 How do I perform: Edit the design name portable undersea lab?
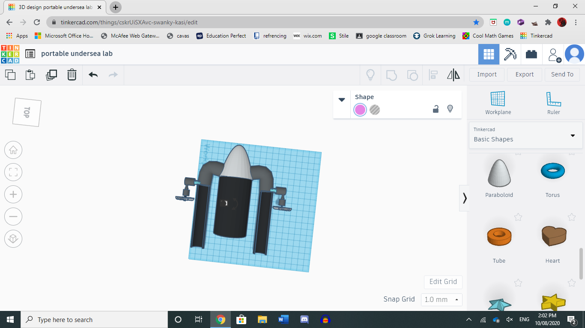pyautogui.click(x=77, y=54)
